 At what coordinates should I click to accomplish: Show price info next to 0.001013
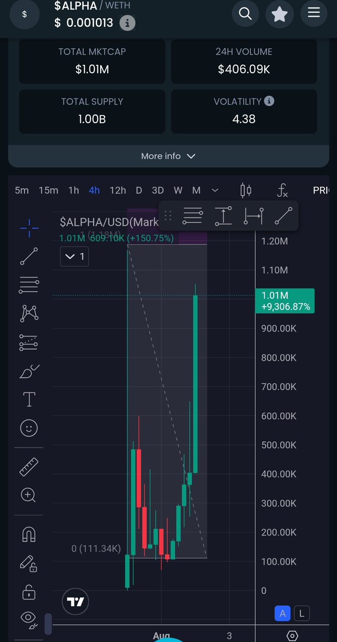click(x=128, y=24)
